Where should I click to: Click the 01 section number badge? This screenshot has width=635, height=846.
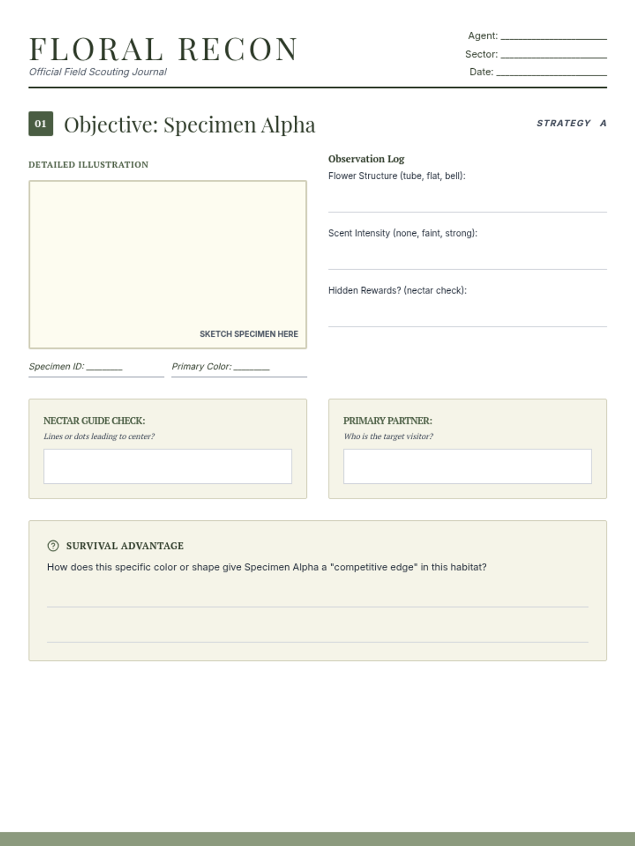pyautogui.click(x=41, y=124)
